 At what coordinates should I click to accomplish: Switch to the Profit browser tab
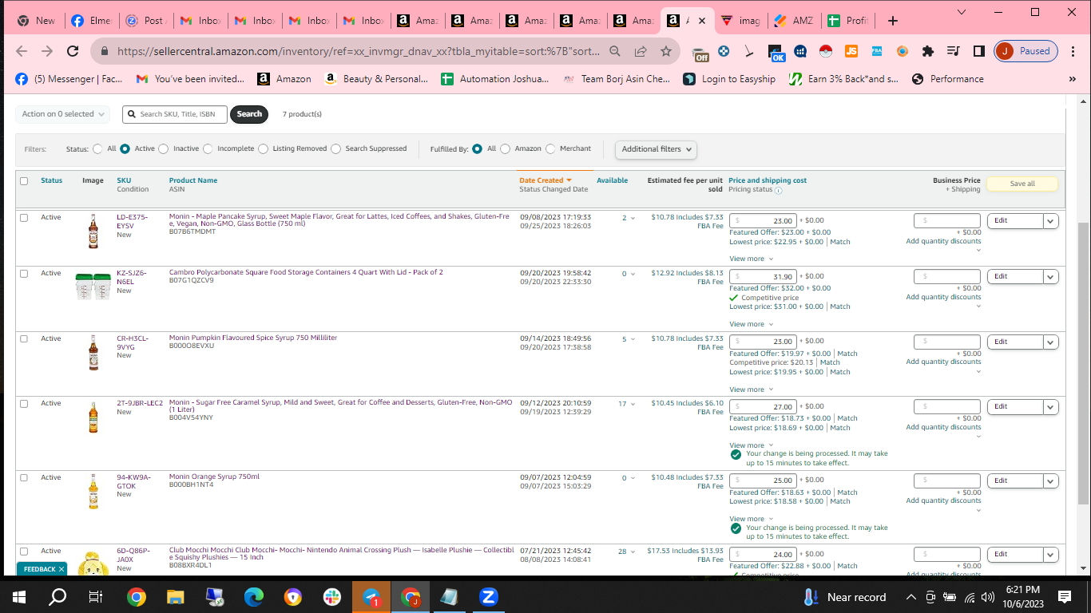pos(848,21)
